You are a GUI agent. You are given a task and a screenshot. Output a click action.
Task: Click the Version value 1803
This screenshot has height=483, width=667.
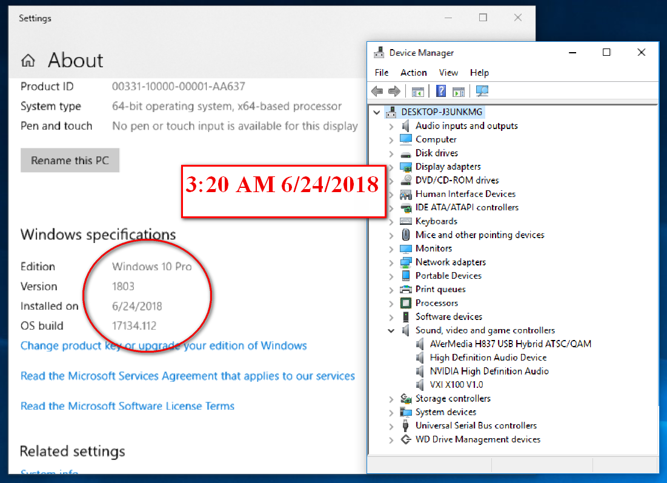pos(124,287)
